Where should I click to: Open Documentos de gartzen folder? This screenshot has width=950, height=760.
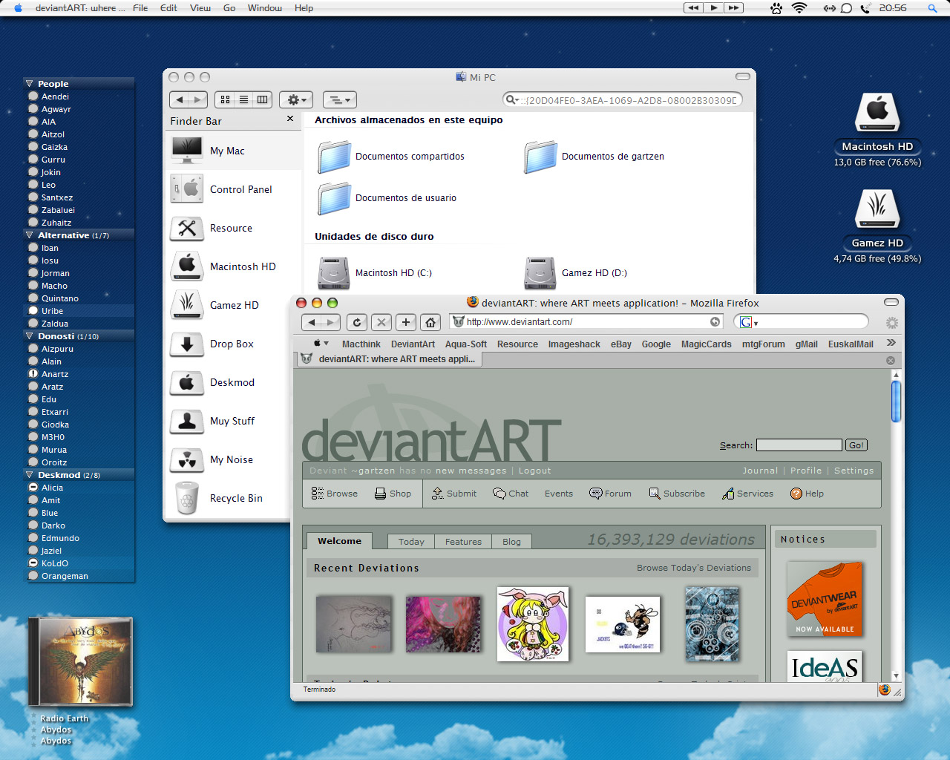(x=594, y=157)
